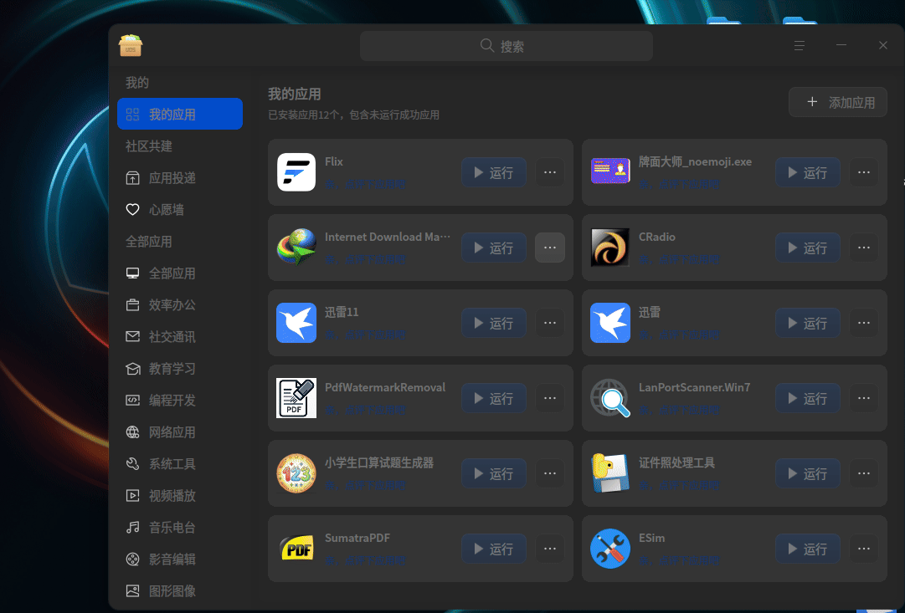This screenshot has height=613, width=905.
Task: Click the 搜索 search field
Action: point(506,45)
